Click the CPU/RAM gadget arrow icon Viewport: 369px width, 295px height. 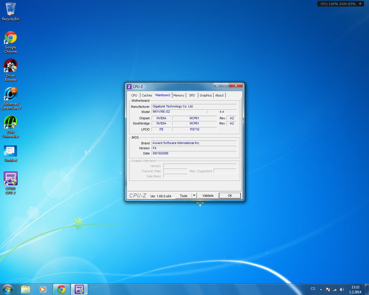360,4
